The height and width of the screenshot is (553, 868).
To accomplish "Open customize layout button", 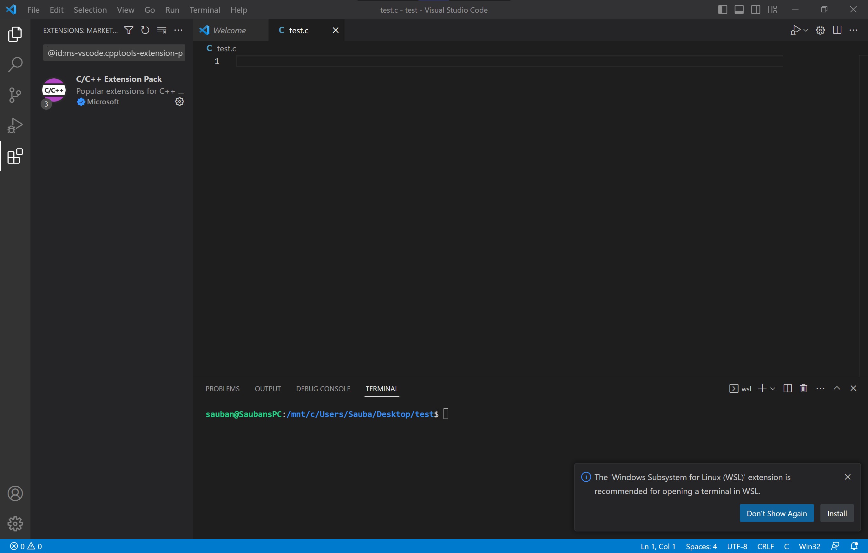I will 772,10.
